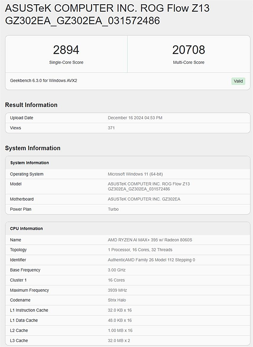Click the System Information table header
This screenshot has height=347, width=253.
coord(30,163)
